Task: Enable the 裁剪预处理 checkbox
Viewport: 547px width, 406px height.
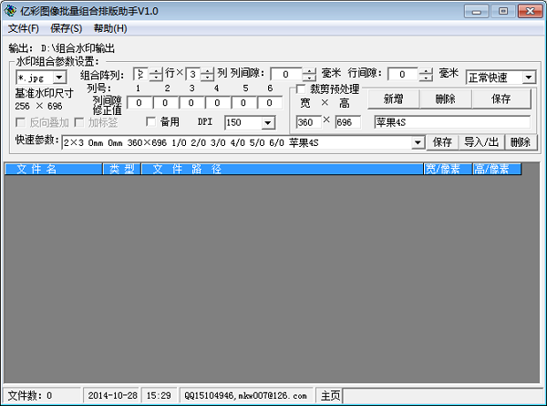Action: (x=301, y=89)
